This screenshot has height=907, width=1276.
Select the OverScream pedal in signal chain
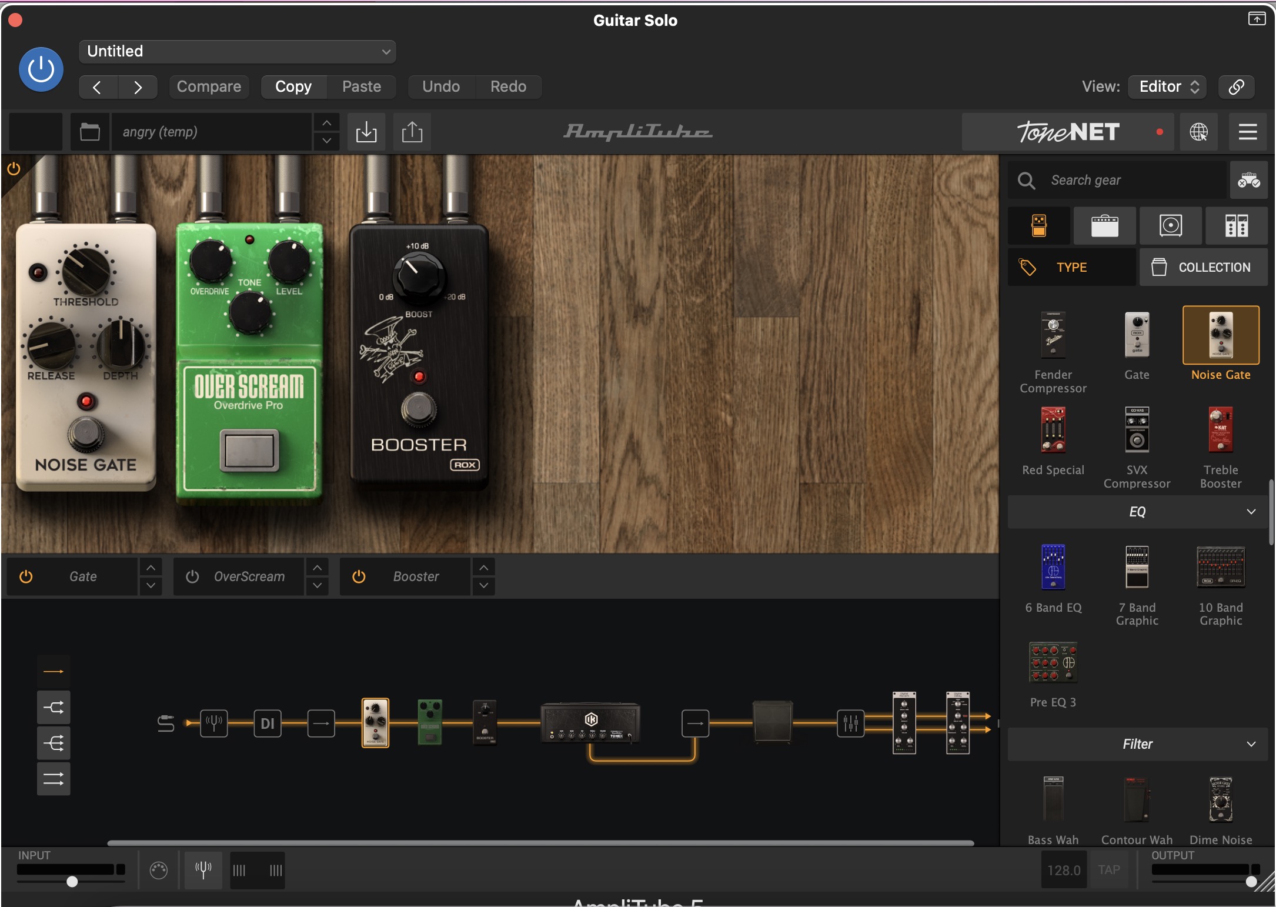point(430,722)
